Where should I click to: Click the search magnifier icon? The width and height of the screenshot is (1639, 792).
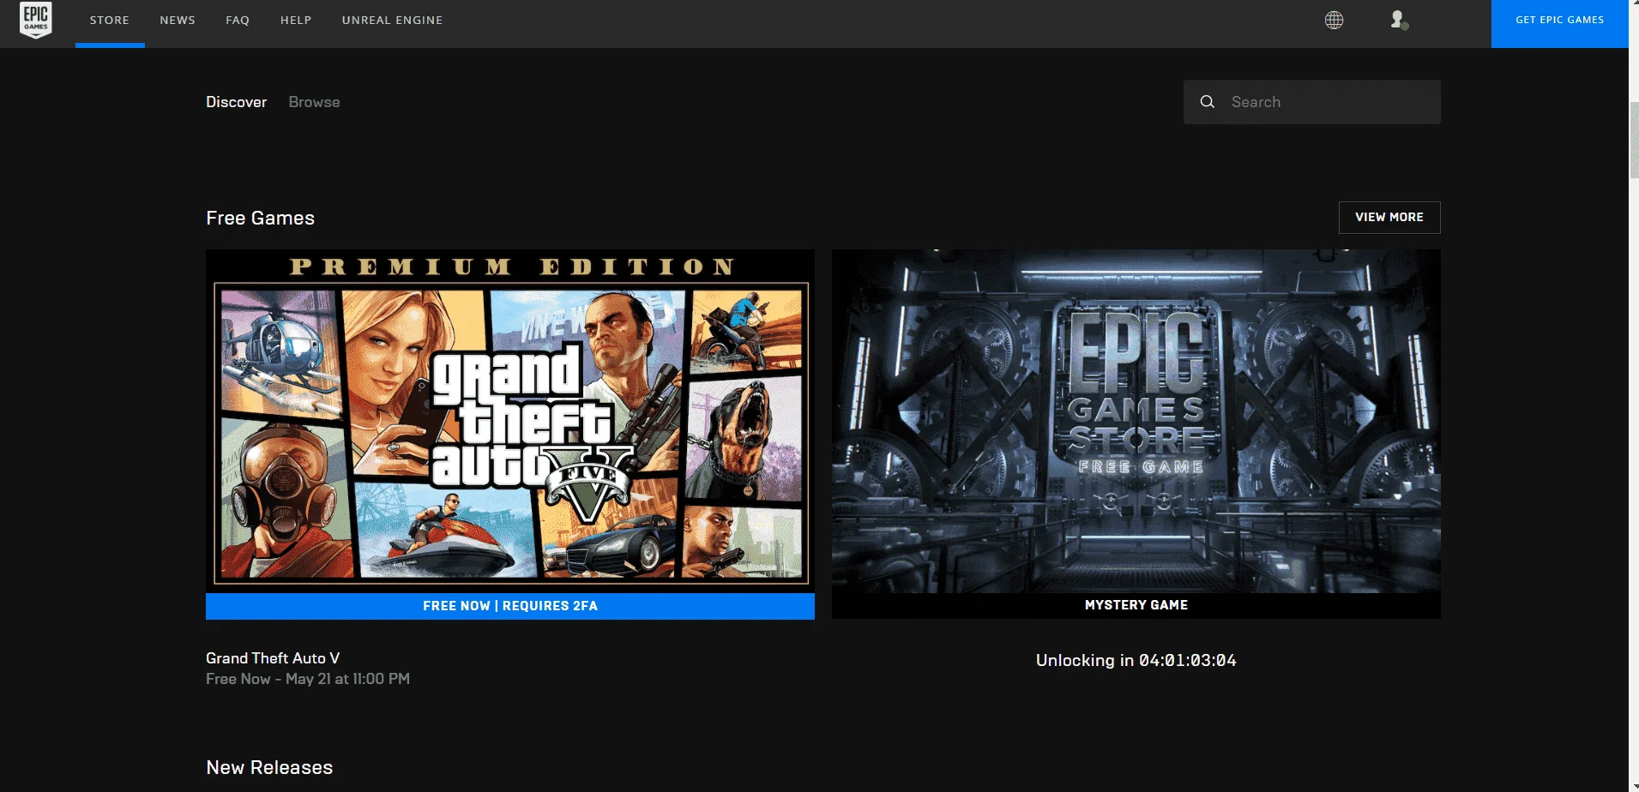pos(1207,102)
